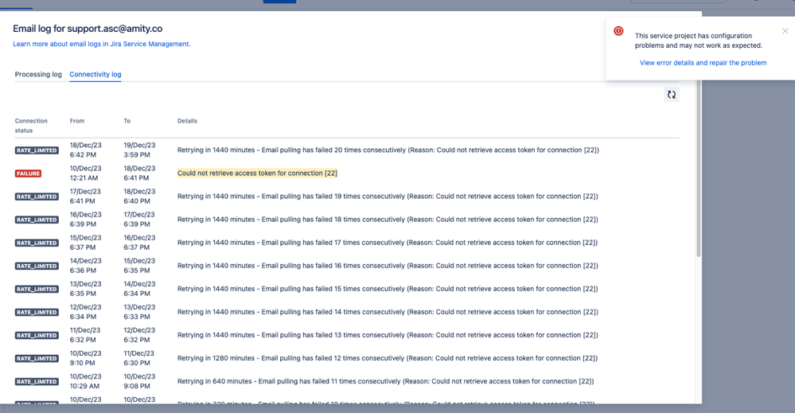
Task: Click details text for failed 13 times consecutively
Action: pyautogui.click(x=388, y=335)
